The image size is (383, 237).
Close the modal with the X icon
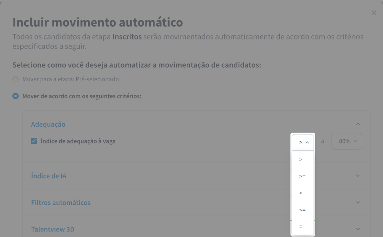pos(374,13)
